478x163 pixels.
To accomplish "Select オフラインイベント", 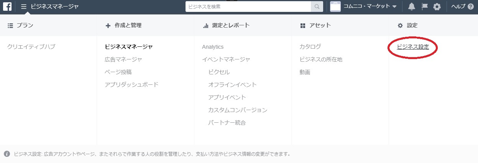I will (233, 85).
